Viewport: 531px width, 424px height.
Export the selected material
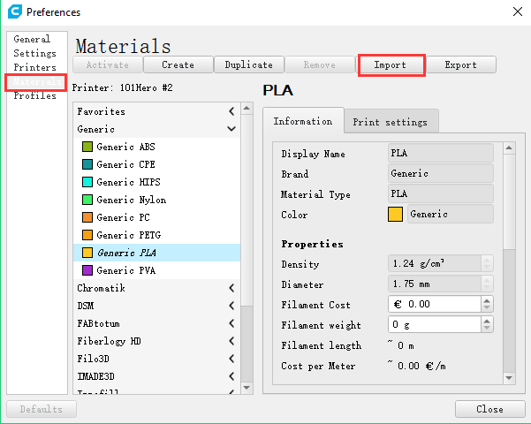[x=460, y=64]
